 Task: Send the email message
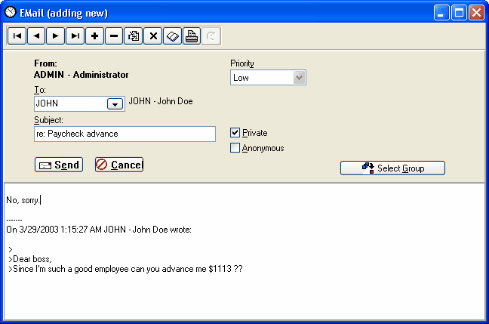pyautogui.click(x=59, y=165)
